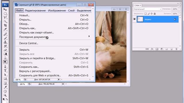The width and height of the screenshot is (184, 103).
Task: Select the Healing Brush tool
Action: coord(5,34)
